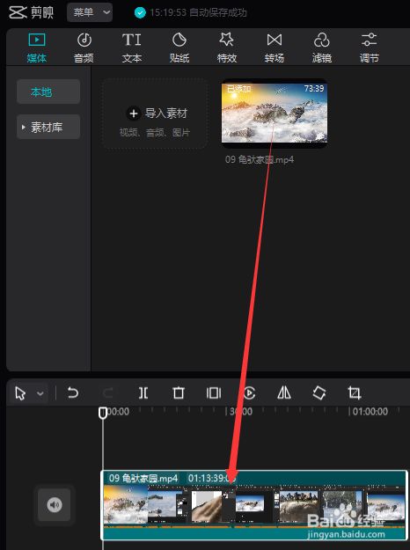Click the crop tool icon
This screenshot has width=410, height=550.
pyautogui.click(x=355, y=392)
